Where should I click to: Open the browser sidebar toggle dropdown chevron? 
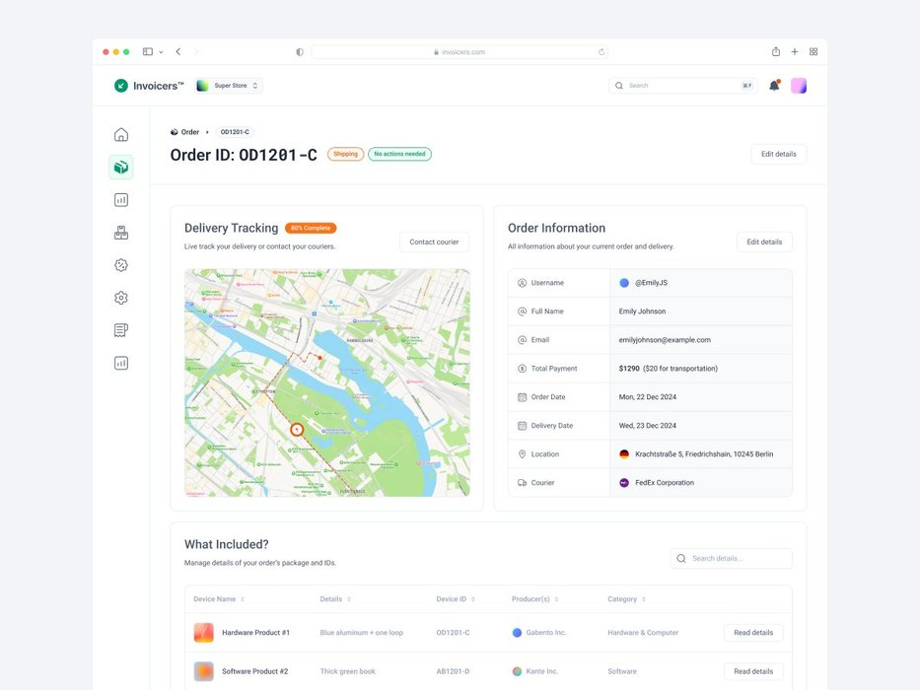(x=161, y=51)
